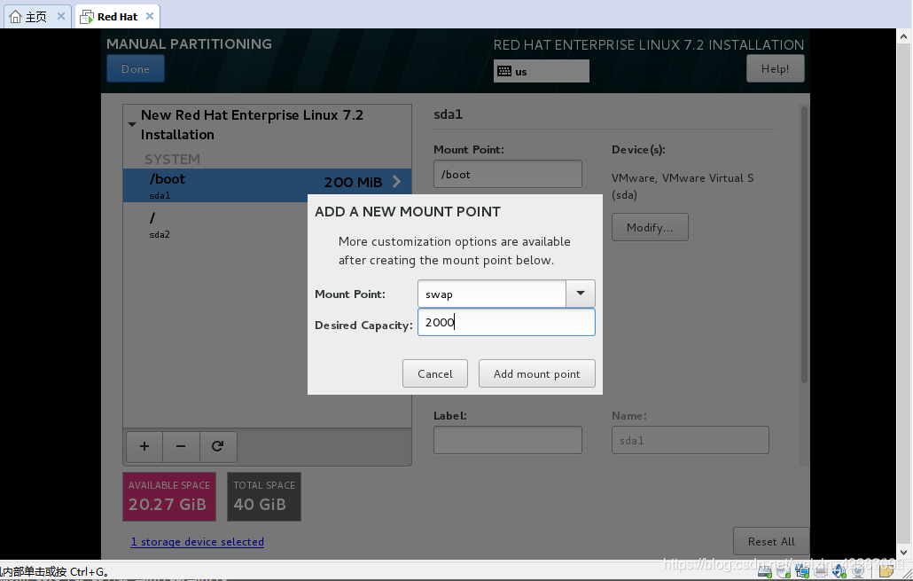Click the Name field showing sda1
The height and width of the screenshot is (581, 913).
coord(690,440)
